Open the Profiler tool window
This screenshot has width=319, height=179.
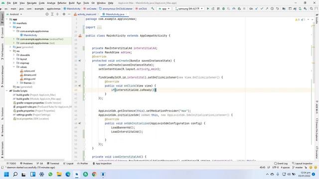click(83, 164)
